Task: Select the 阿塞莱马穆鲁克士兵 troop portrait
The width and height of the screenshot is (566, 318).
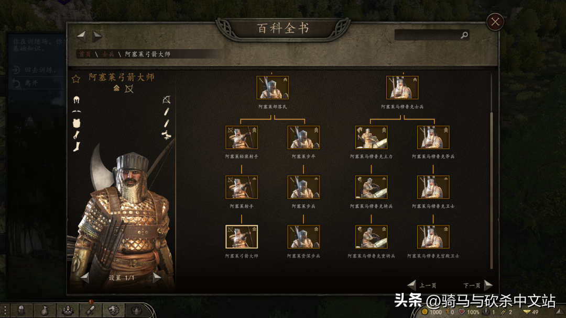Action: [x=402, y=87]
